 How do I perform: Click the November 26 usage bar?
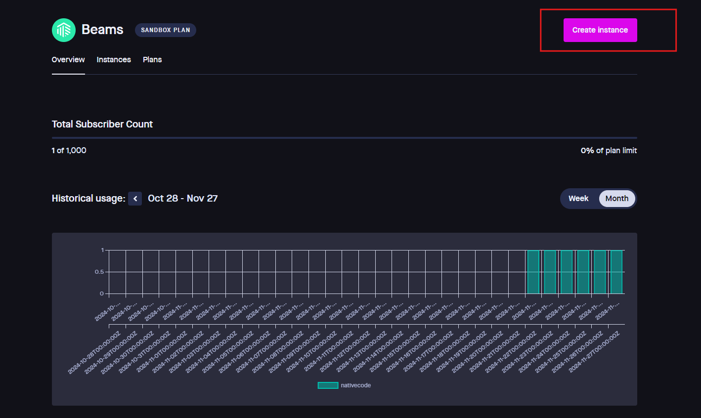[x=600, y=272]
